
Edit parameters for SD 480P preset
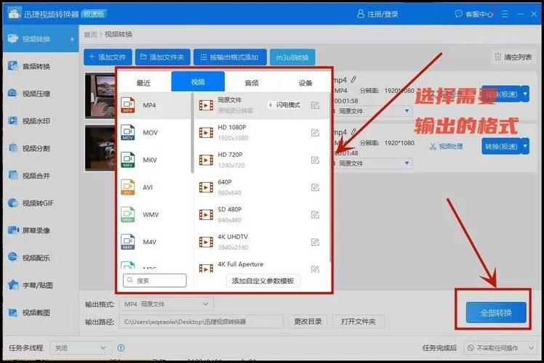coord(315,215)
